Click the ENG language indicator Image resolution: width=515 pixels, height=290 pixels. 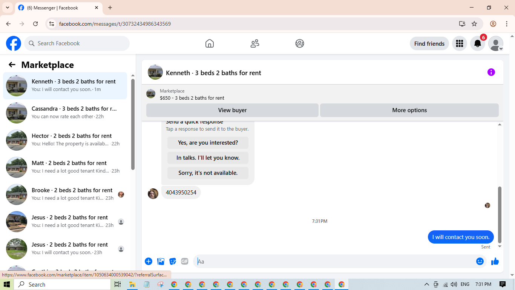point(465,284)
